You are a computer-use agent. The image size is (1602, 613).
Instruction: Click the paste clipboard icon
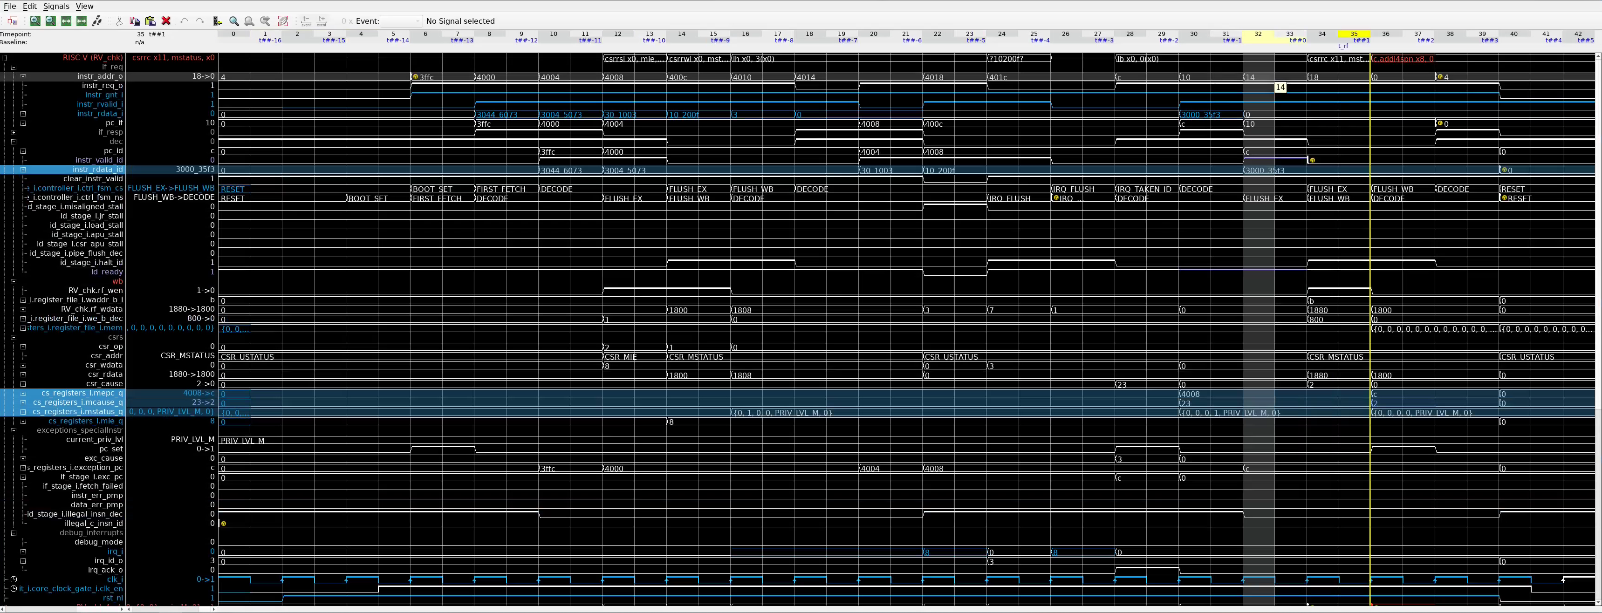[151, 21]
